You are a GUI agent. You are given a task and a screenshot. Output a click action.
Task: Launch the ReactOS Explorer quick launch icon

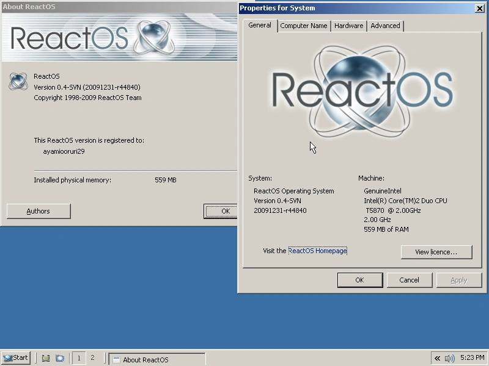[59, 358]
